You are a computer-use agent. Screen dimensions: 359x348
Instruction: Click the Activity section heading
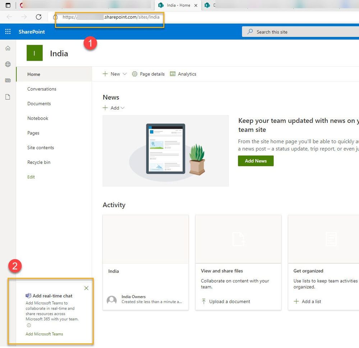(x=114, y=205)
